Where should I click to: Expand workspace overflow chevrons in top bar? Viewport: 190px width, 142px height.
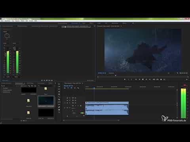pos(133,23)
